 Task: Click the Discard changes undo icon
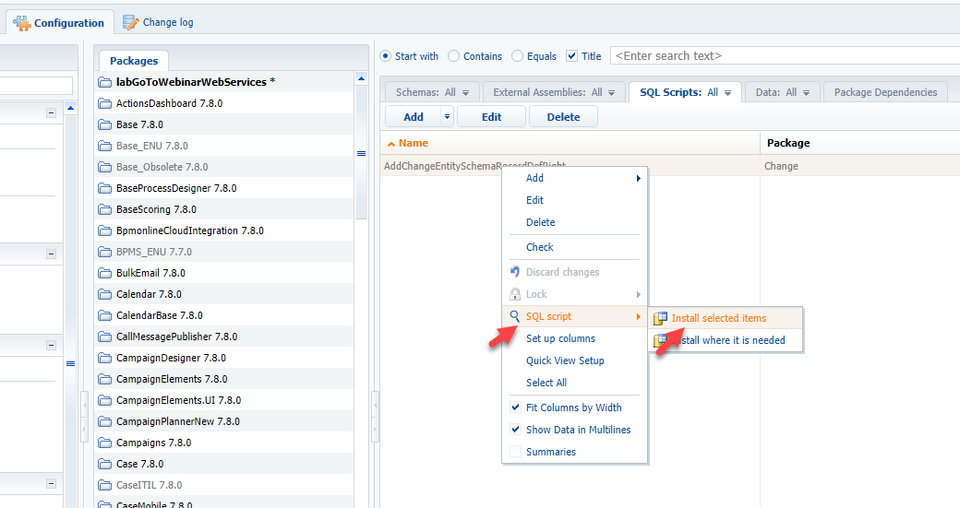[515, 271]
